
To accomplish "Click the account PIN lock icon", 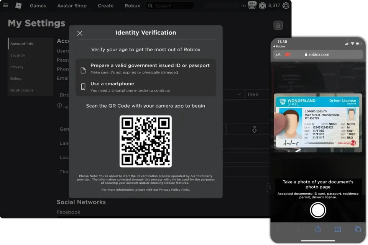I will (x=278, y=25).
